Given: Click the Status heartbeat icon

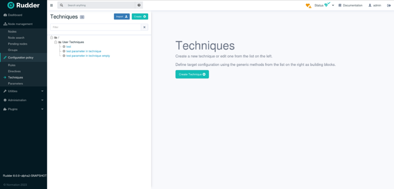Looking at the screenshot, I should click(x=327, y=4).
